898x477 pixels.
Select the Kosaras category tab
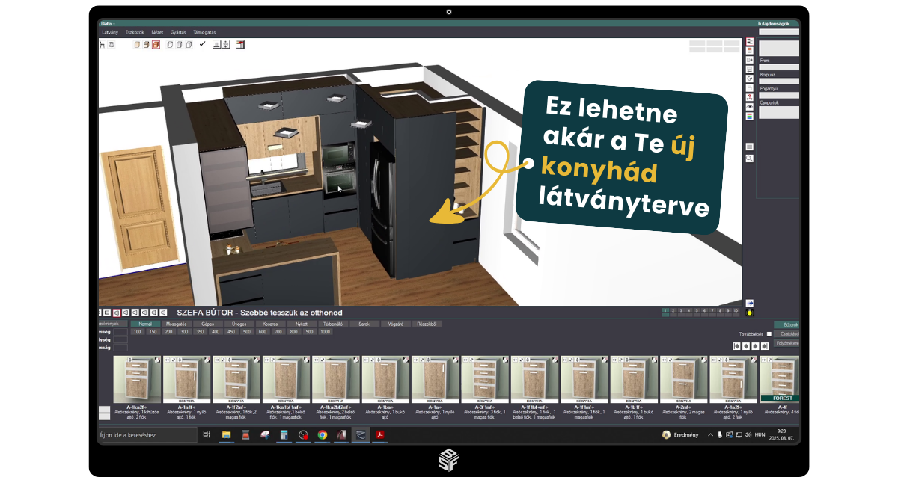(x=271, y=324)
